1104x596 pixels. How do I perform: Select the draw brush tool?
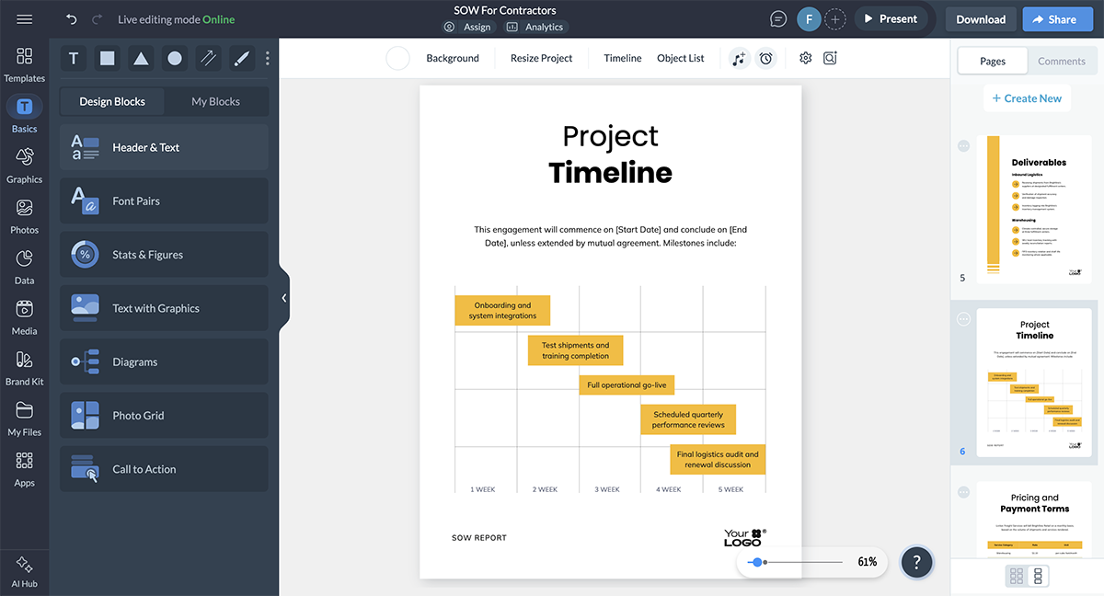241,57
